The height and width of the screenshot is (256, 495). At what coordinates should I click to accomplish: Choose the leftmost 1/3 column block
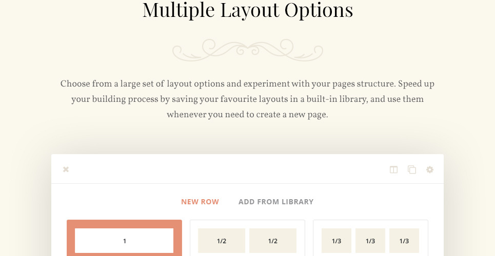tap(336, 241)
